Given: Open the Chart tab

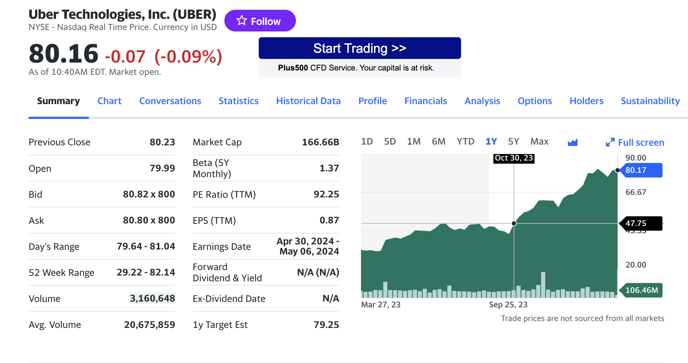Looking at the screenshot, I should [x=109, y=101].
